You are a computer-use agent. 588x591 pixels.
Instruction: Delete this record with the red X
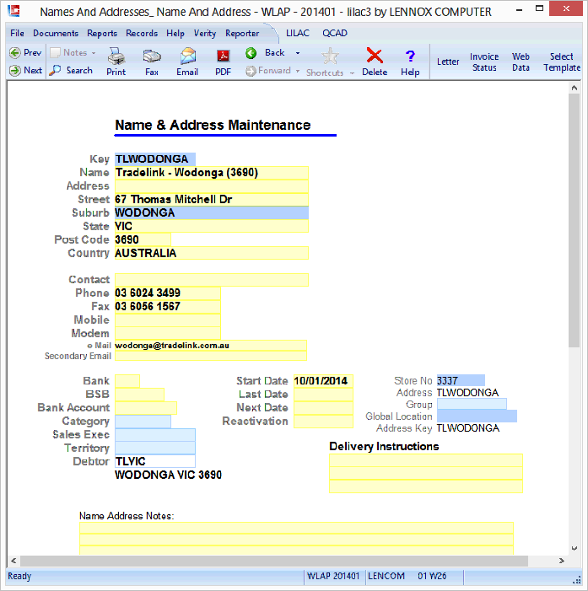pos(375,62)
